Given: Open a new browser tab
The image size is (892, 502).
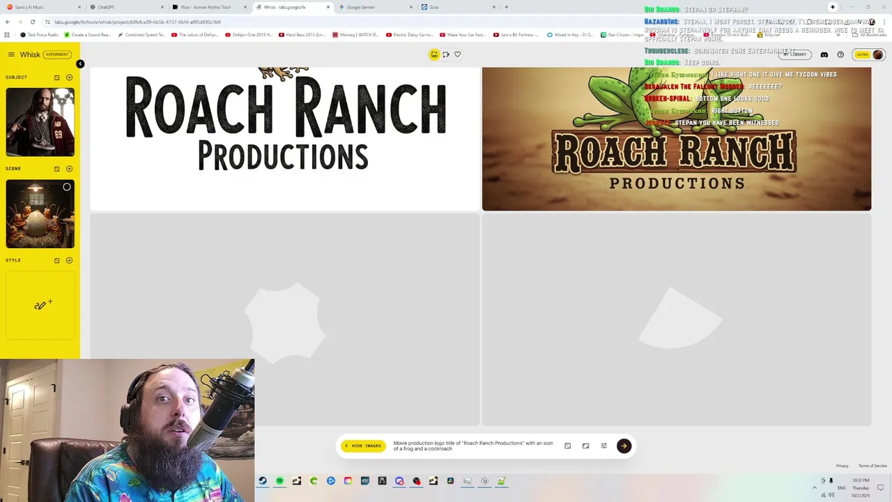Looking at the screenshot, I should (506, 7).
